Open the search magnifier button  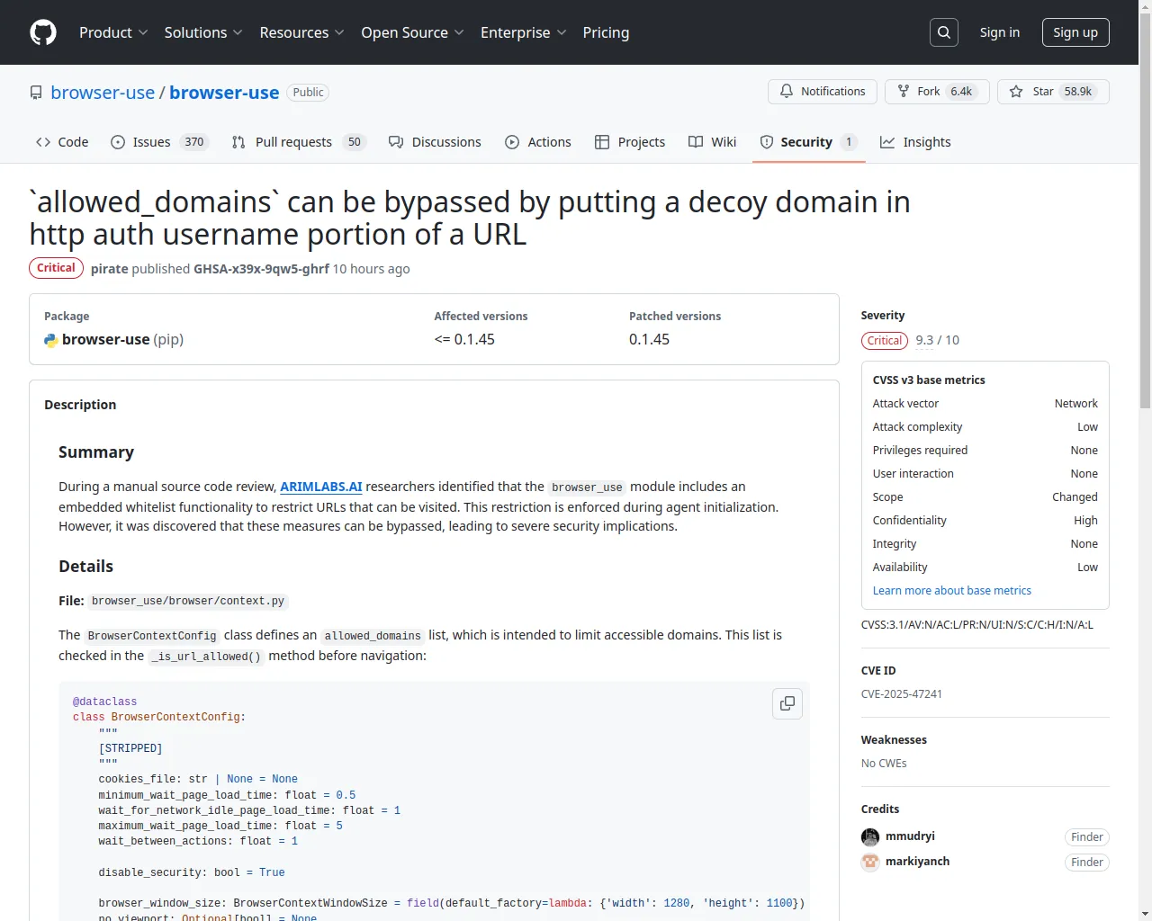click(x=944, y=32)
